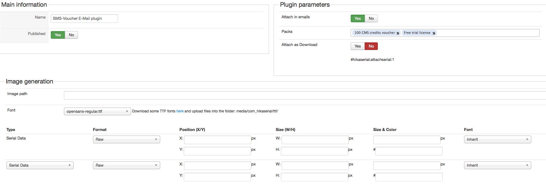Viewport: 546px width, 184px height.
Task: Set Published to No
Action: (x=71, y=35)
